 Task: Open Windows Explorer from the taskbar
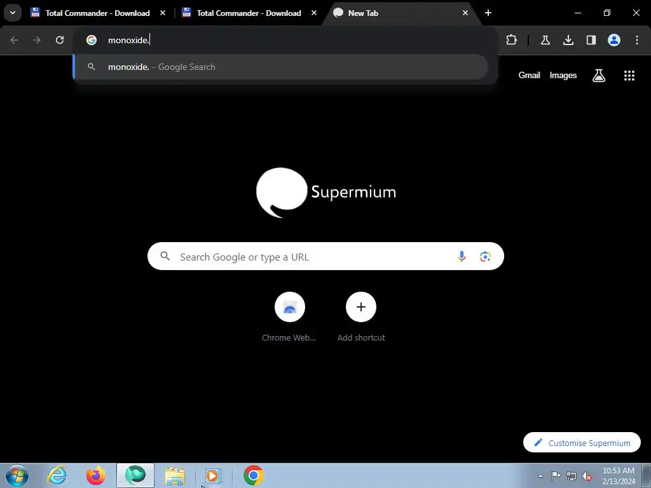pyautogui.click(x=175, y=475)
